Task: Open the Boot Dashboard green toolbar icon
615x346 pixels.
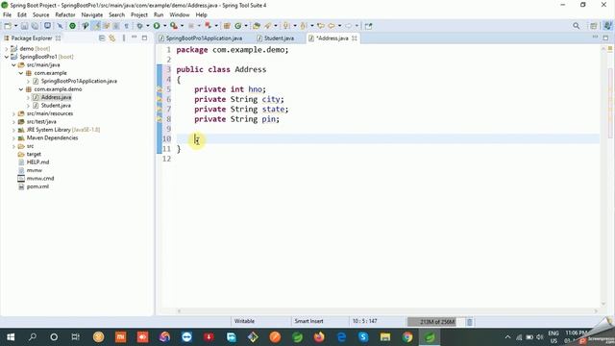Action: [x=73, y=26]
